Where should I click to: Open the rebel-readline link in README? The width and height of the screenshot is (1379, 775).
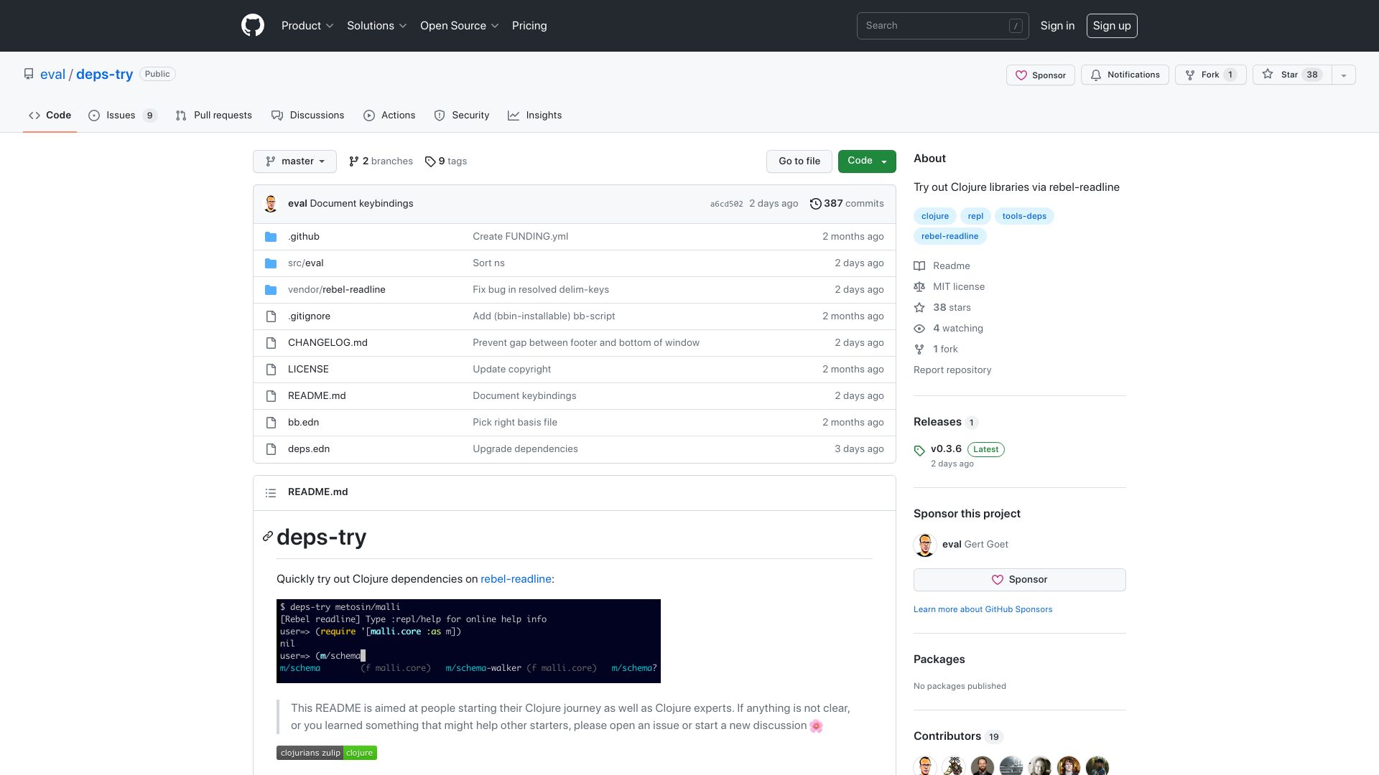tap(516, 579)
